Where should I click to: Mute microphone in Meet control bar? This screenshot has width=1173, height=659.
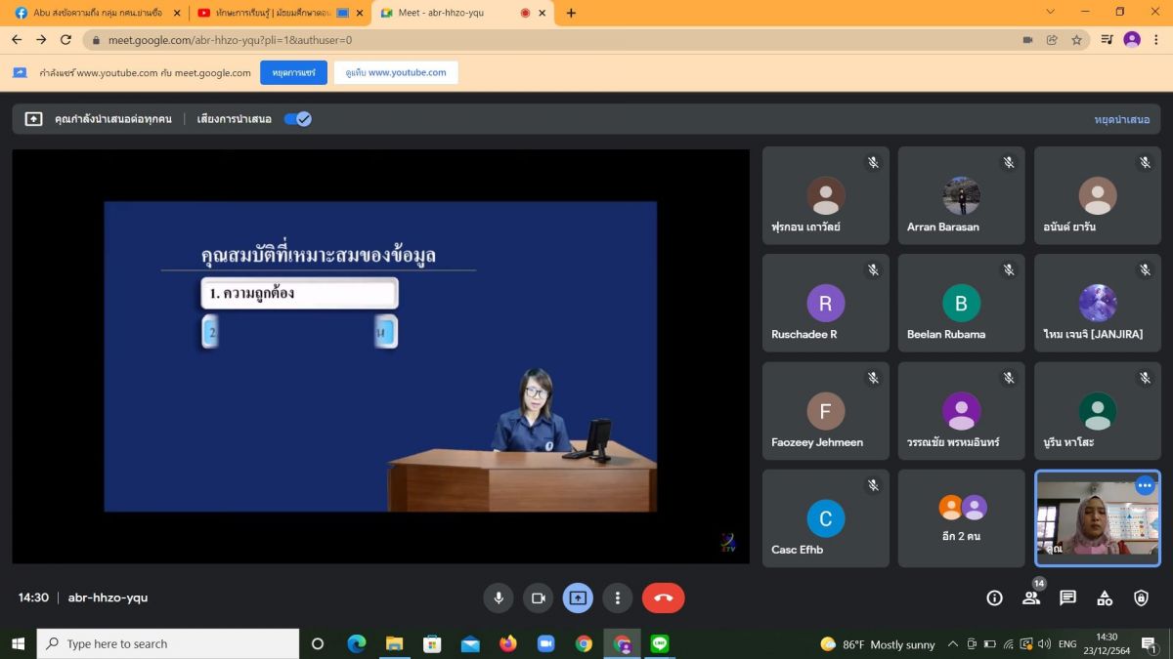(x=499, y=597)
